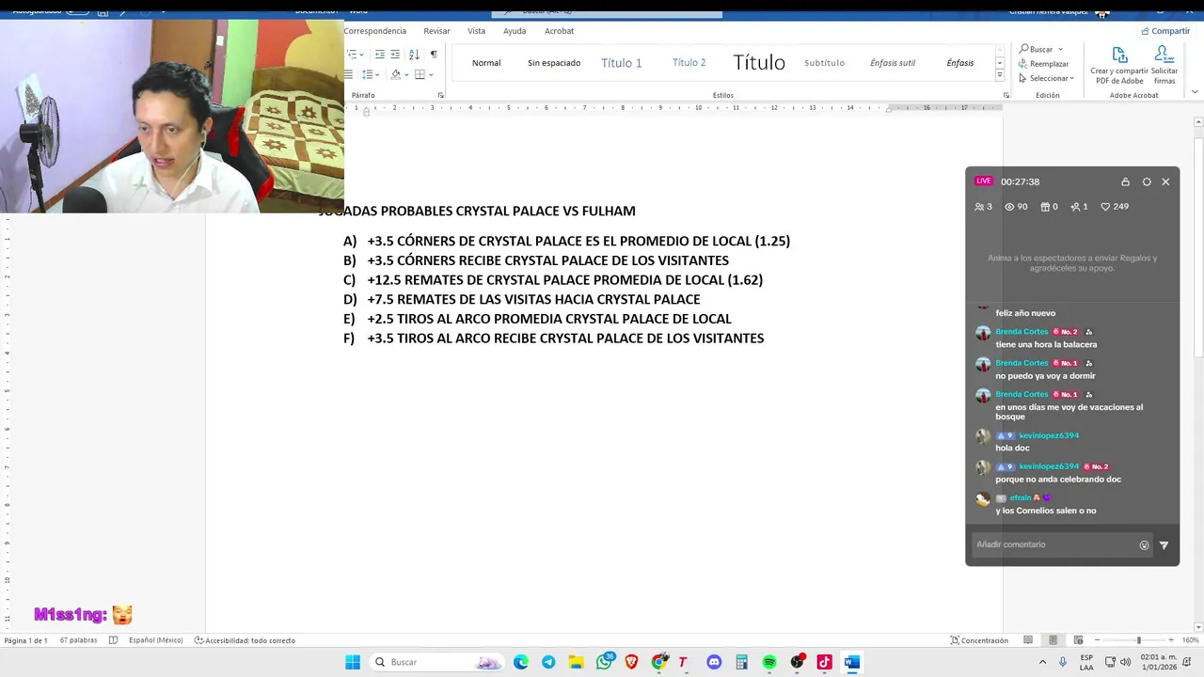
Task: Click Crear y compartir PDF de Adobe
Action: tap(1119, 66)
